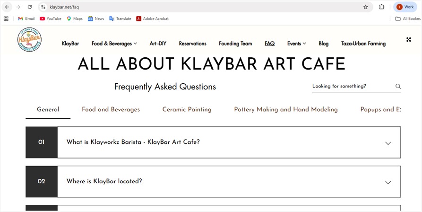
Task: Open Taza-Urban Farming page
Action: [363, 44]
